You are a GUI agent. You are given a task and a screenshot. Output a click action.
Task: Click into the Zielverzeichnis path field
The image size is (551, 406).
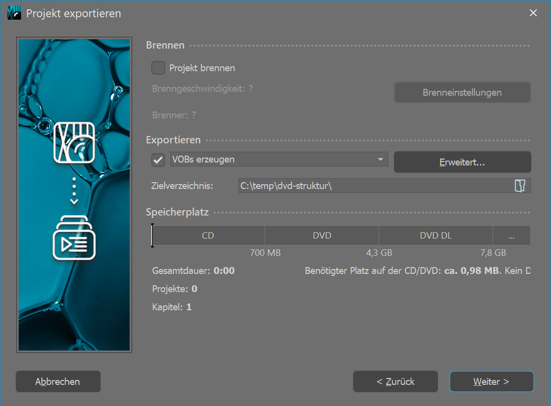[x=373, y=186]
